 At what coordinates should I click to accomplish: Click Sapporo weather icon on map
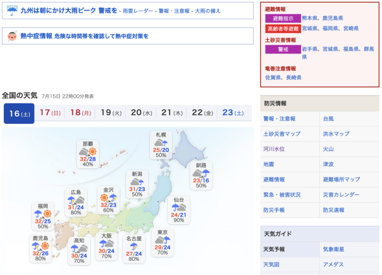click(161, 143)
